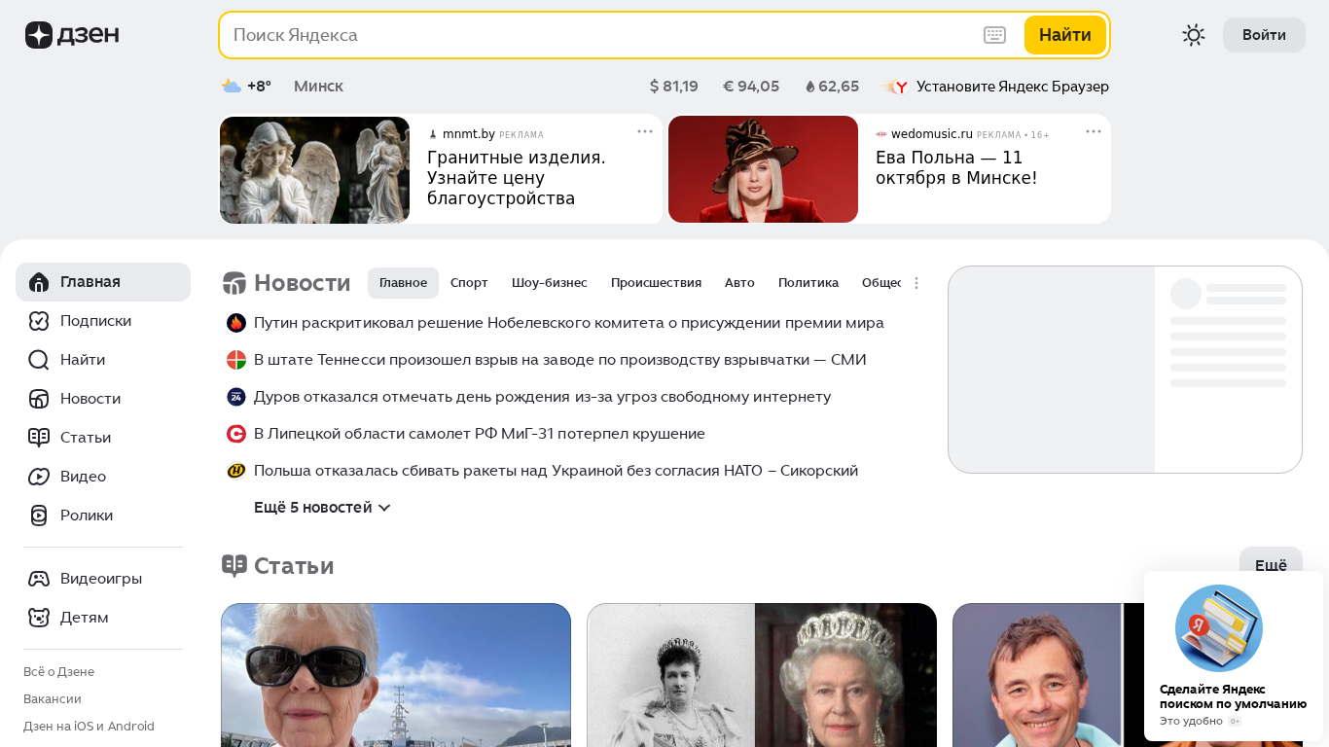This screenshot has width=1329, height=747.
Task: Open headline about Путин and Nobel committee
Action: (x=569, y=323)
